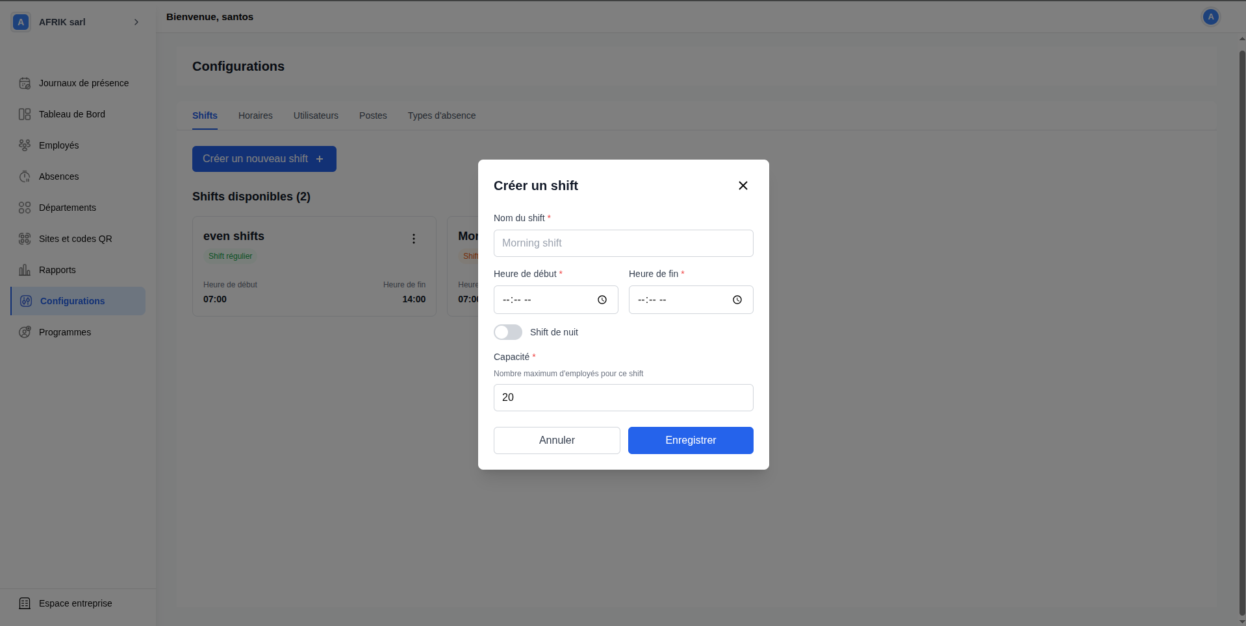1246x626 pixels.
Task: Close the Créer un shift dialog
Action: [x=743, y=186]
